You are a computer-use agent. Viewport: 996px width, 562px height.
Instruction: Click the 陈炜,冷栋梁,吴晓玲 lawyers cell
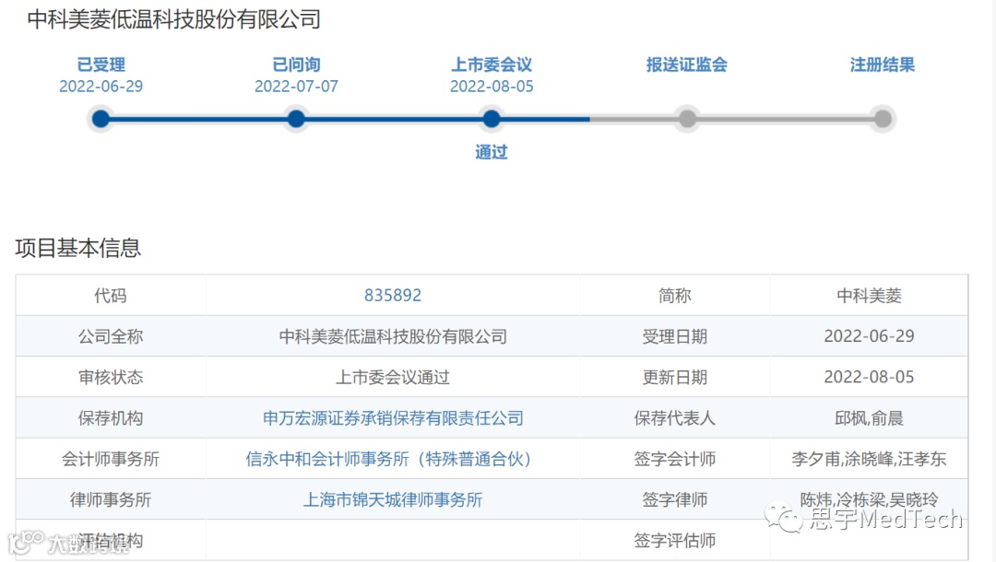pyautogui.click(x=869, y=500)
